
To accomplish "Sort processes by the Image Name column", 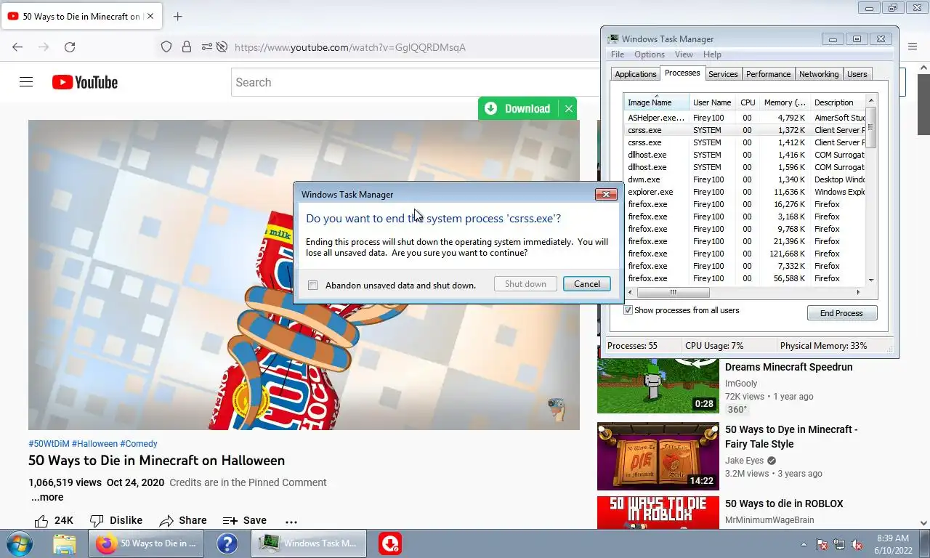I will pos(656,102).
